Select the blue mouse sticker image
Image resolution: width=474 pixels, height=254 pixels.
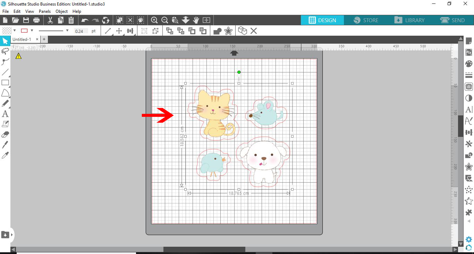coord(266,113)
